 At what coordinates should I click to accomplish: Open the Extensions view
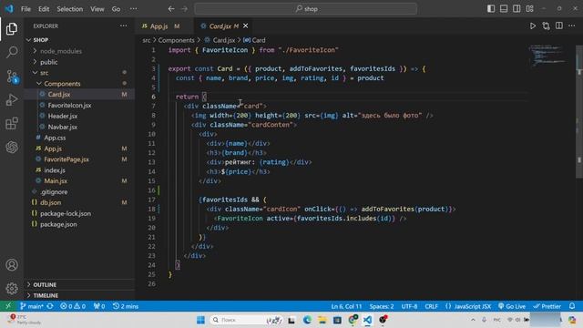(12, 123)
